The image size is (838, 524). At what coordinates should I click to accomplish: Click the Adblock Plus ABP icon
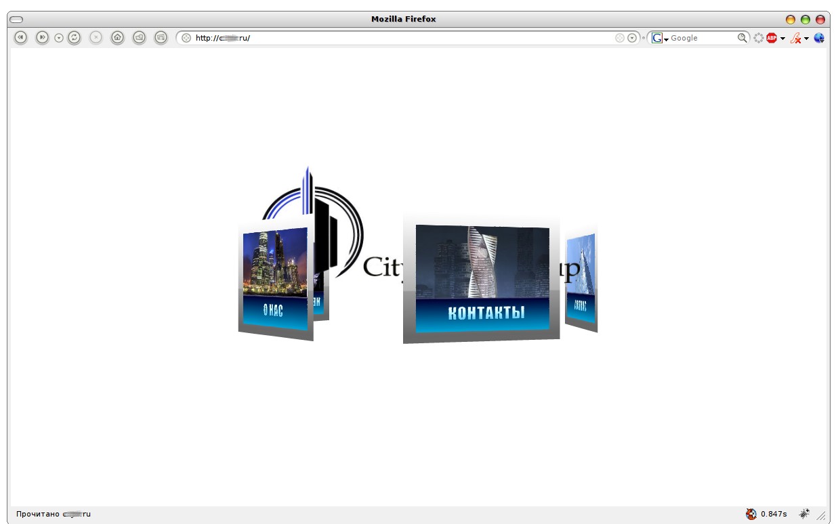(771, 38)
